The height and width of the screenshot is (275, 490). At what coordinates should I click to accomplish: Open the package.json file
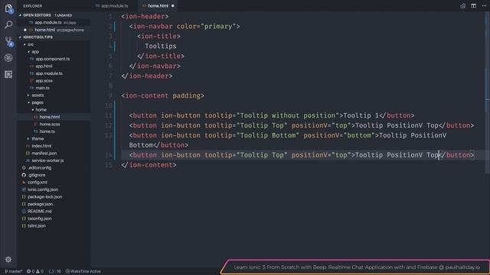54,204
